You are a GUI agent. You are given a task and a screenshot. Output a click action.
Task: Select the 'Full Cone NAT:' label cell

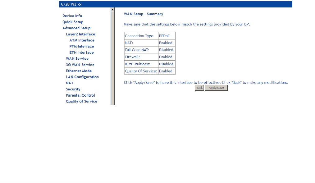(141, 50)
